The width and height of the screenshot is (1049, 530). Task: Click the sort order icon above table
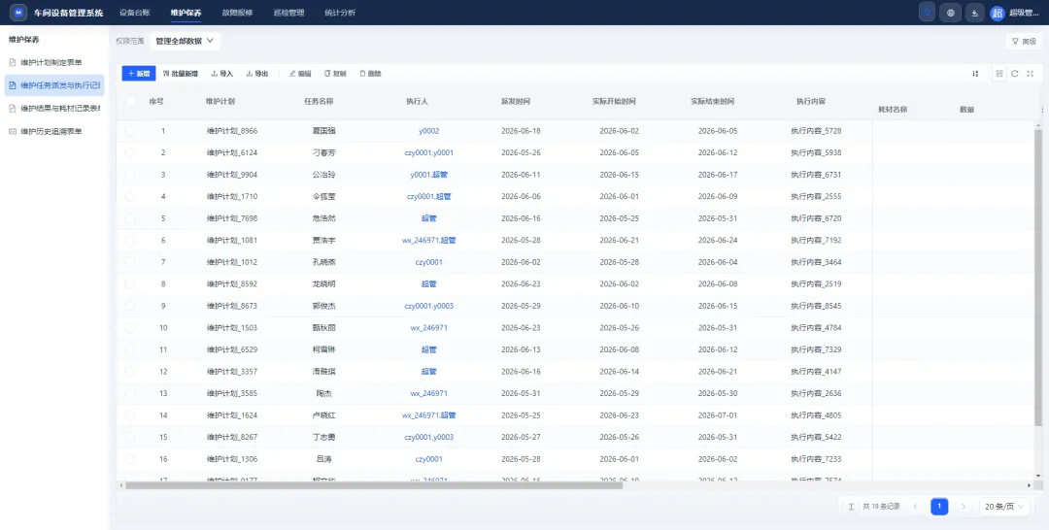pyautogui.click(x=975, y=74)
